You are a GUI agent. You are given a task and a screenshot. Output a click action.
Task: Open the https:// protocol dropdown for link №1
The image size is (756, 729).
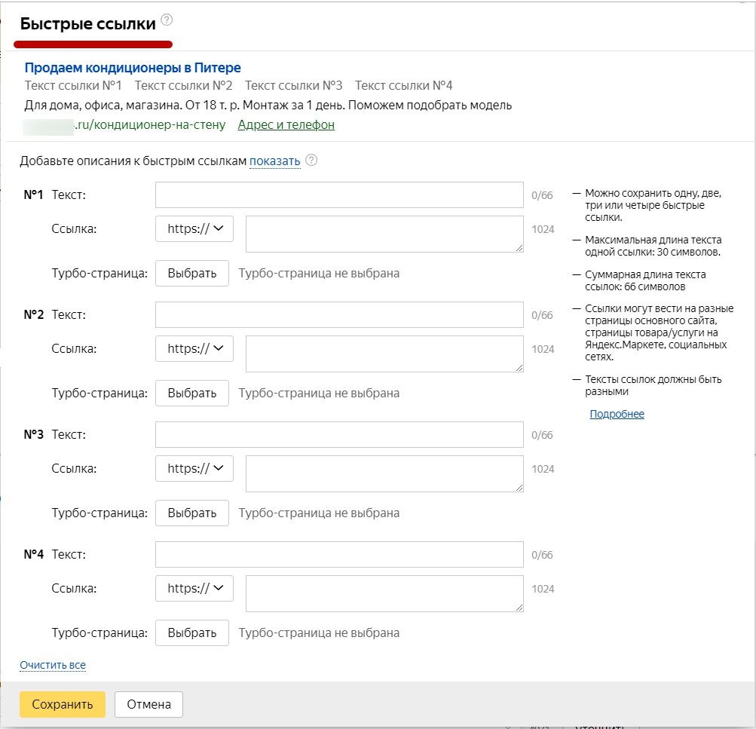(x=194, y=228)
